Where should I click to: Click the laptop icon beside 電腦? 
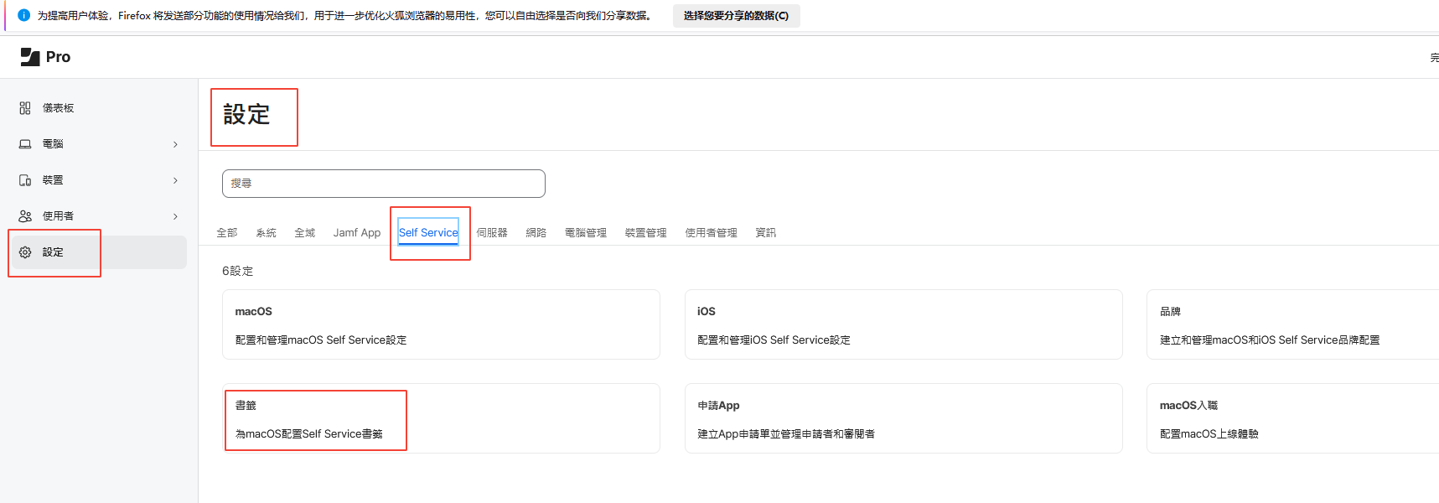[x=25, y=144]
